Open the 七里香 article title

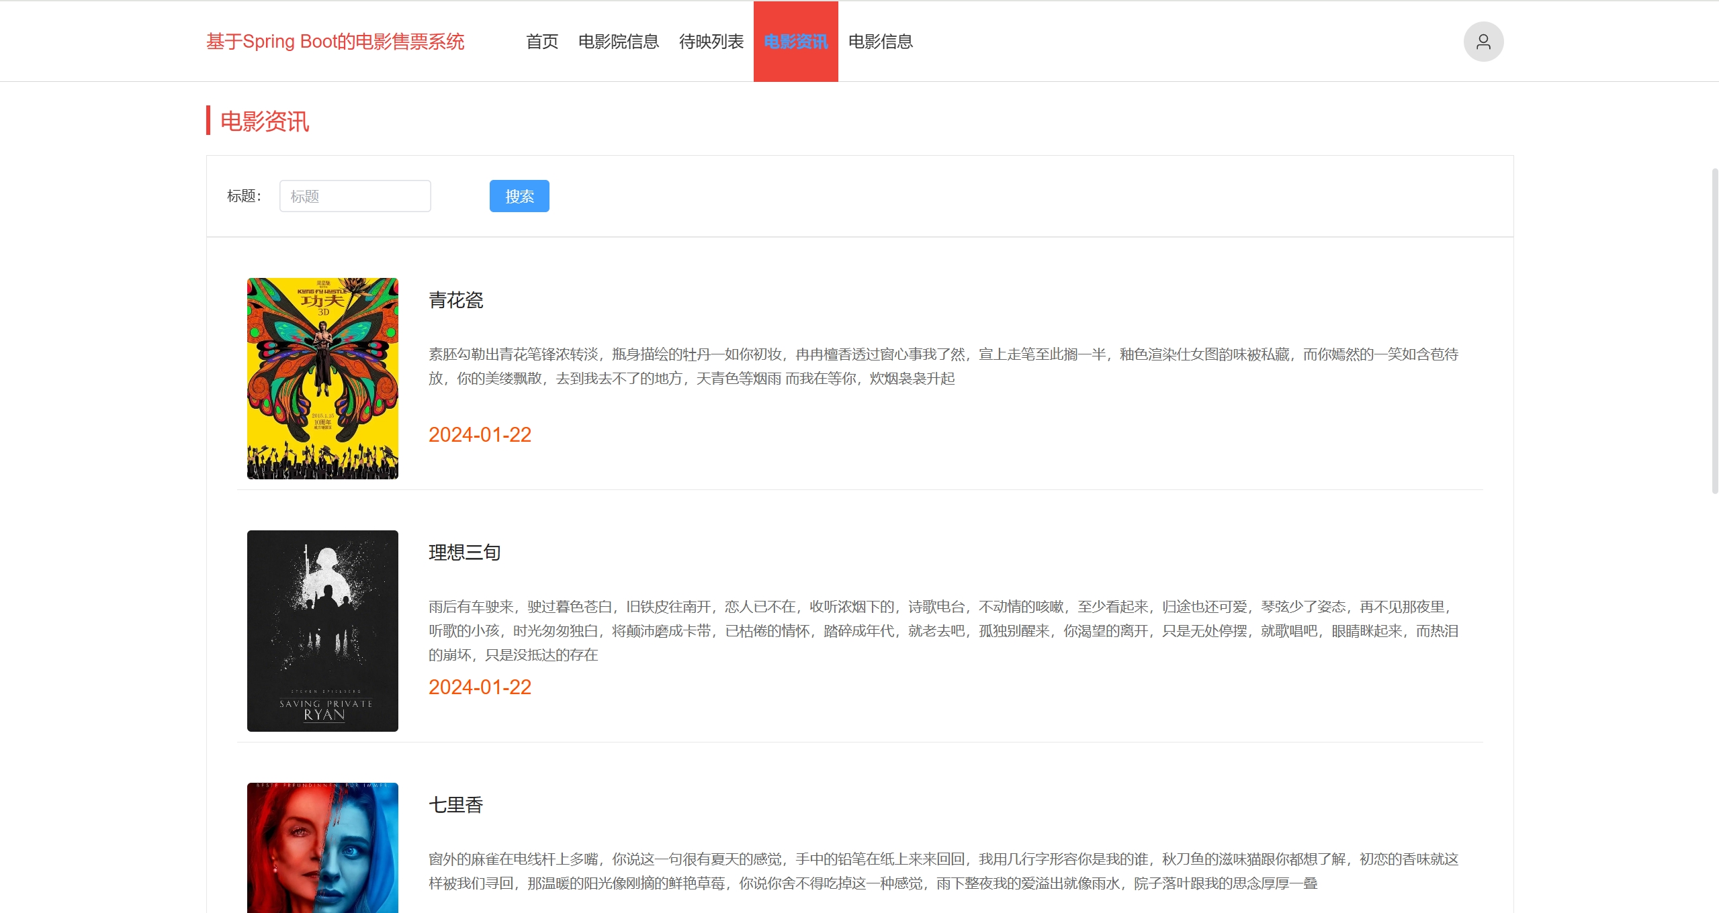[x=456, y=805]
